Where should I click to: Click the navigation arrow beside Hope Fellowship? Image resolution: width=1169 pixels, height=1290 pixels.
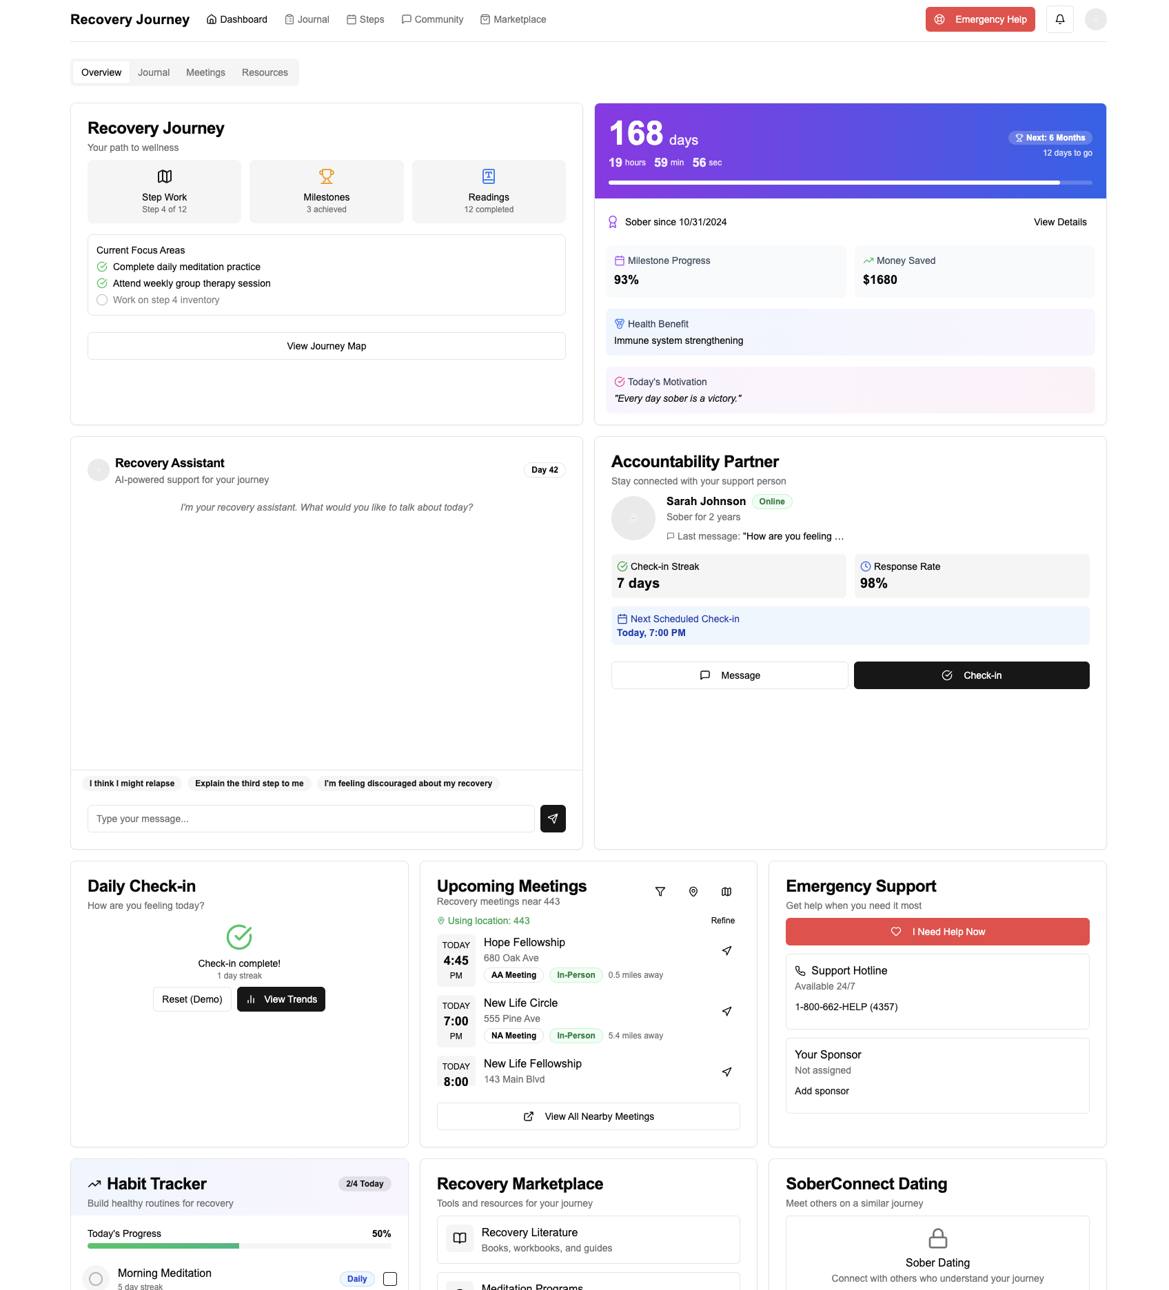pos(726,950)
